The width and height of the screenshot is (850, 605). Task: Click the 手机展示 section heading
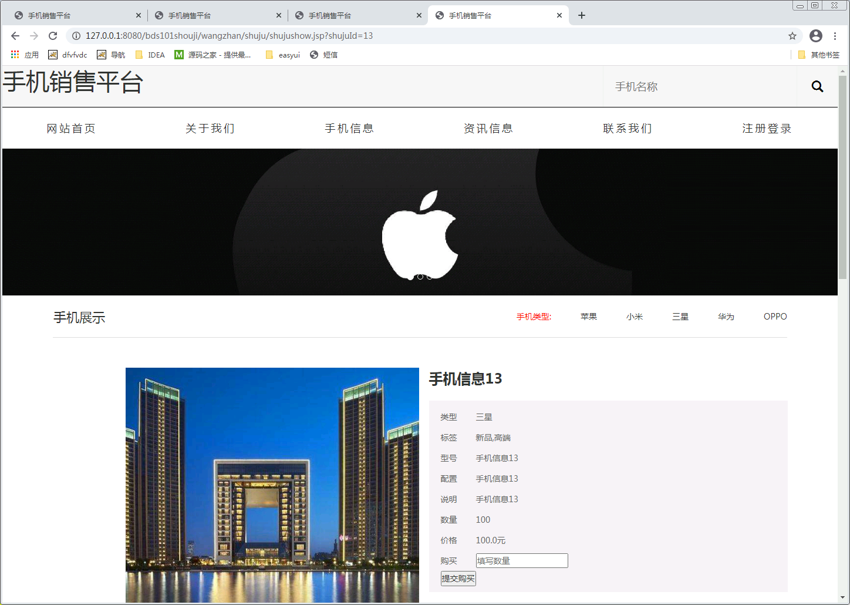tap(79, 318)
